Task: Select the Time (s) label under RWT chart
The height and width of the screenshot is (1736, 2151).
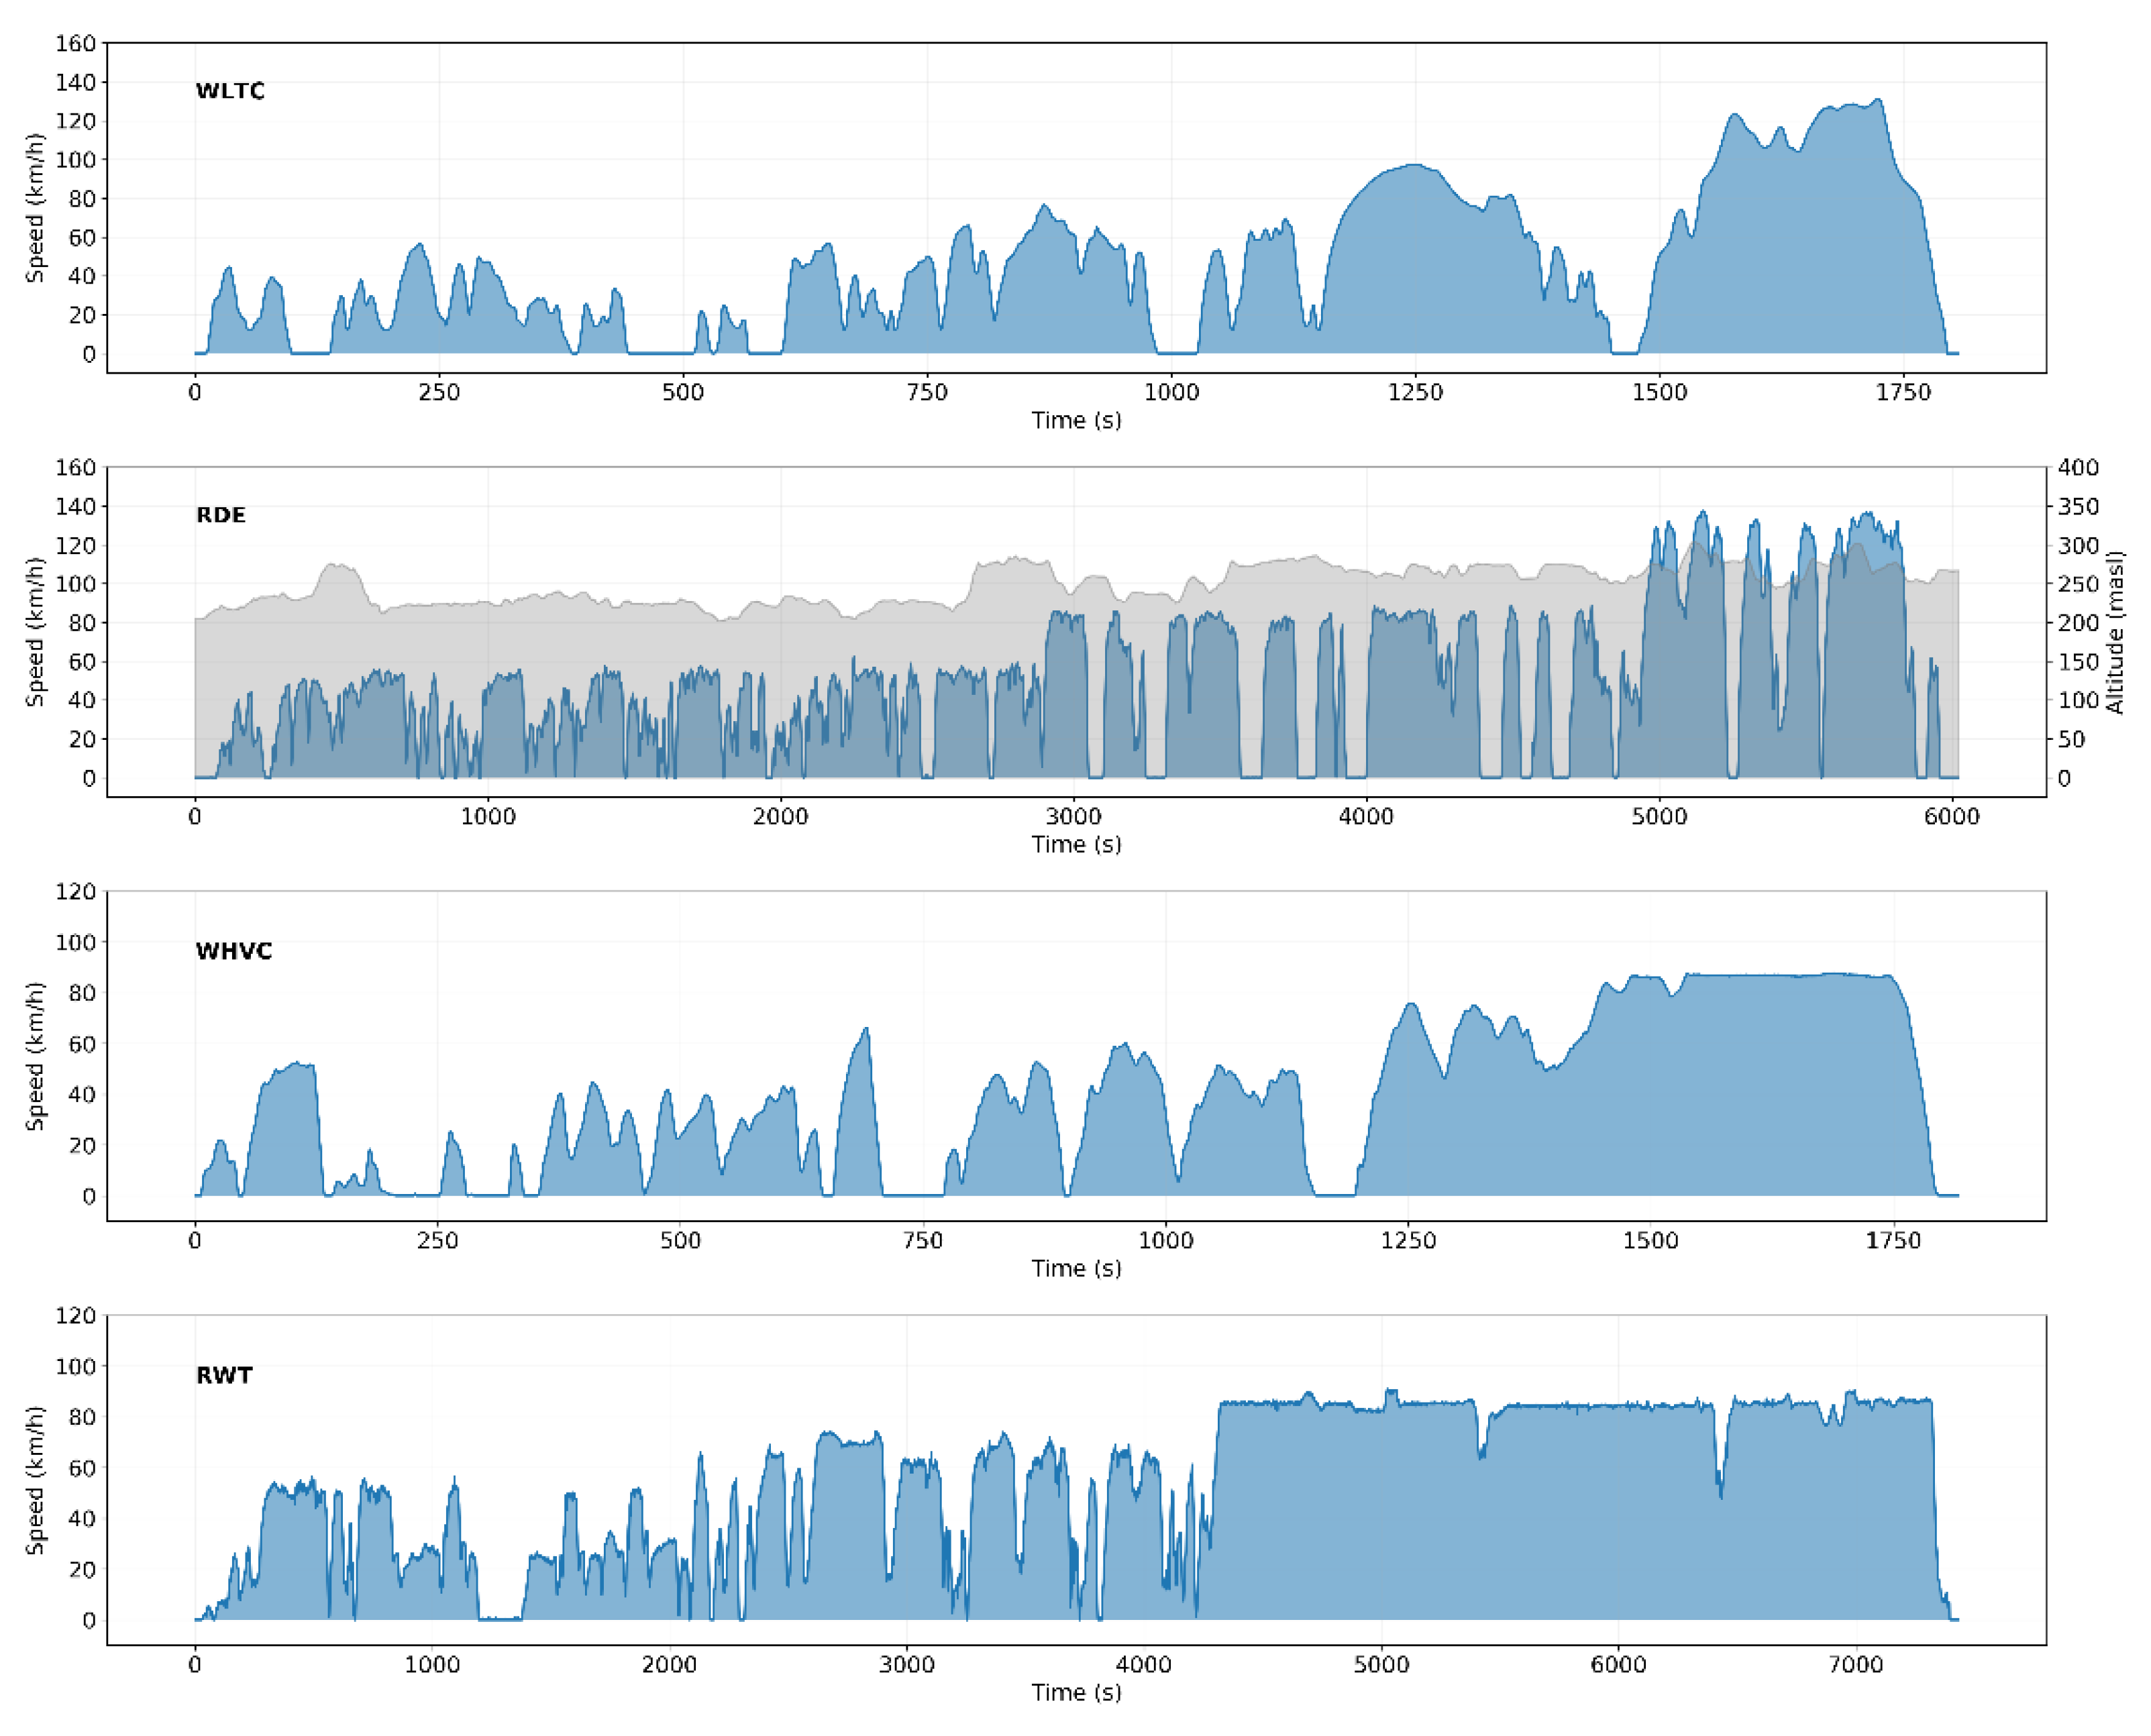Action: click(1077, 1693)
